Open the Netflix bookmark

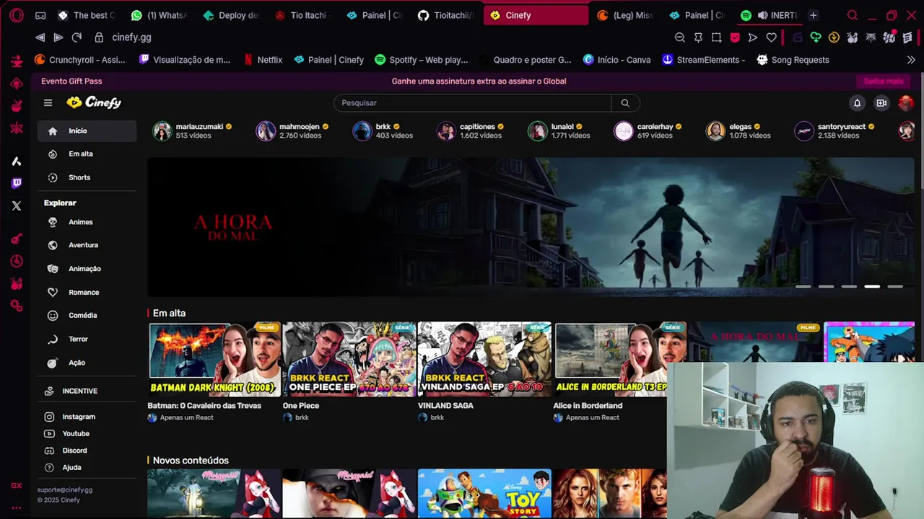263,60
